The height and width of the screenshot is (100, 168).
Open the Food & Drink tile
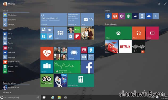click(x=81, y=80)
